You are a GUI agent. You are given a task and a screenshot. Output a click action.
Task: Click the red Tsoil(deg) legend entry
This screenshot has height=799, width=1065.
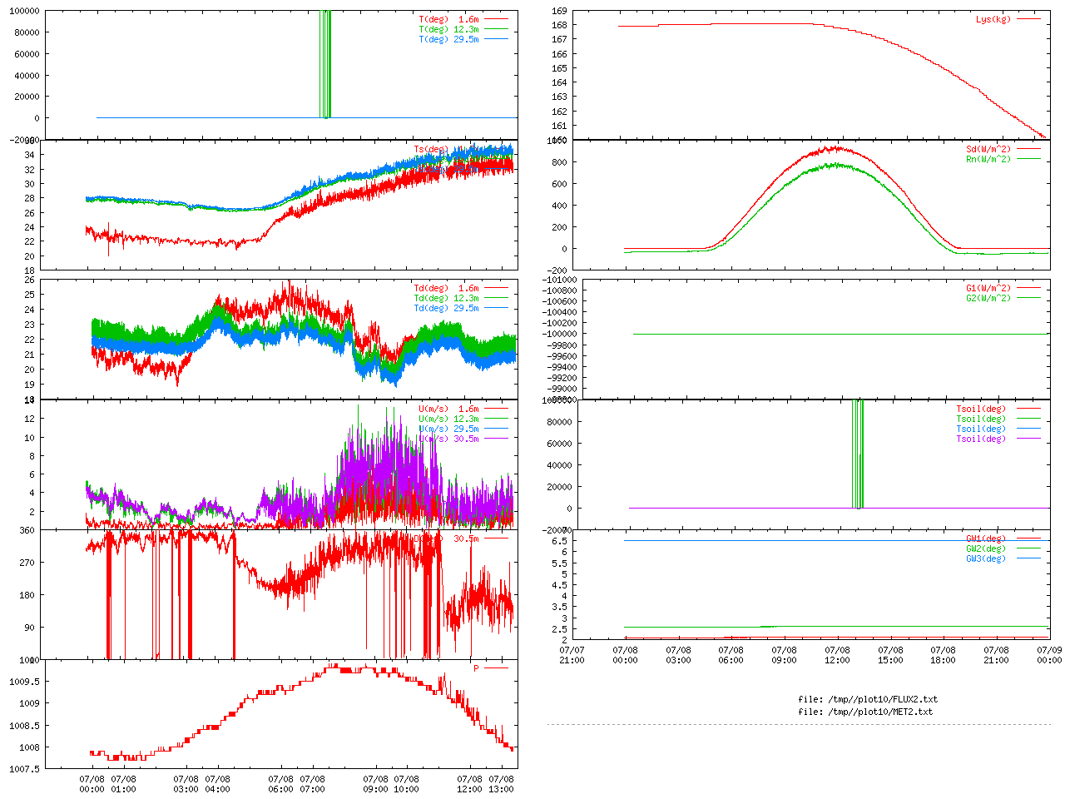click(x=980, y=409)
